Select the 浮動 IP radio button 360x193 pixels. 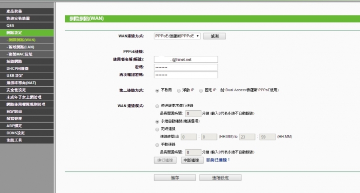click(178, 91)
